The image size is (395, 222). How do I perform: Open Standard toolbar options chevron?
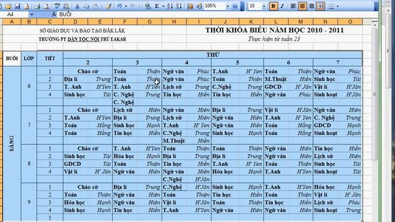(242, 6)
